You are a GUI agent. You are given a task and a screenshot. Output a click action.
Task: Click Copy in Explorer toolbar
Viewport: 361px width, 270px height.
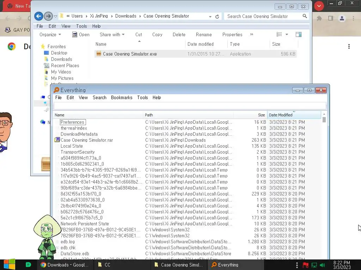click(x=157, y=35)
